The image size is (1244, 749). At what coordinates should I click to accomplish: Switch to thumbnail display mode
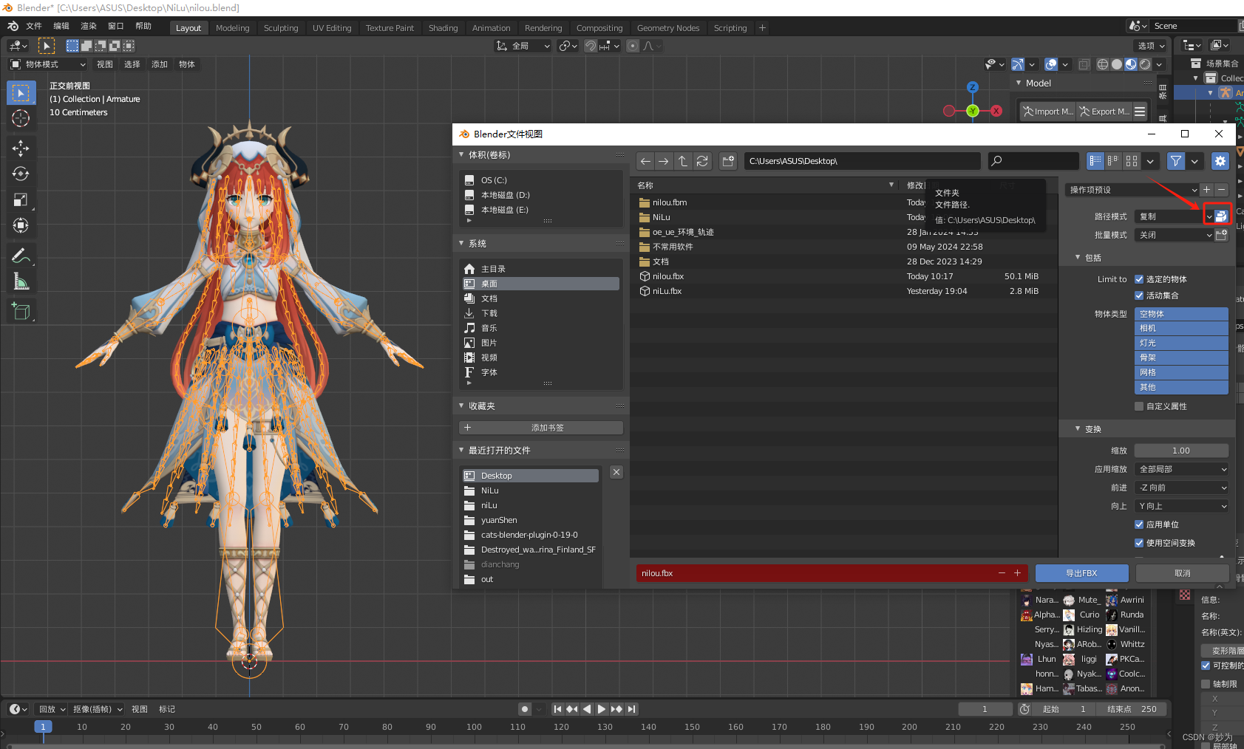(1132, 161)
